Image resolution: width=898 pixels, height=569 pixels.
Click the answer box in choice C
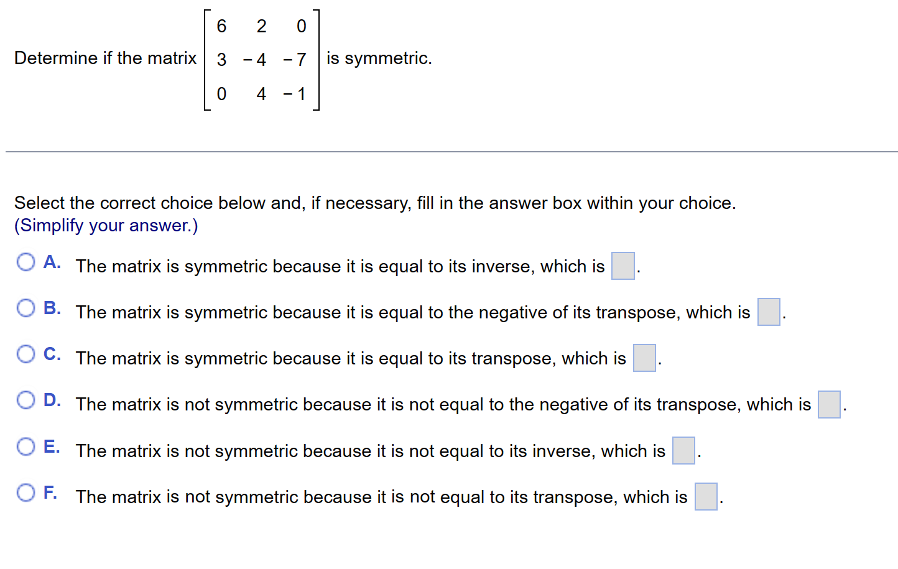[644, 358]
